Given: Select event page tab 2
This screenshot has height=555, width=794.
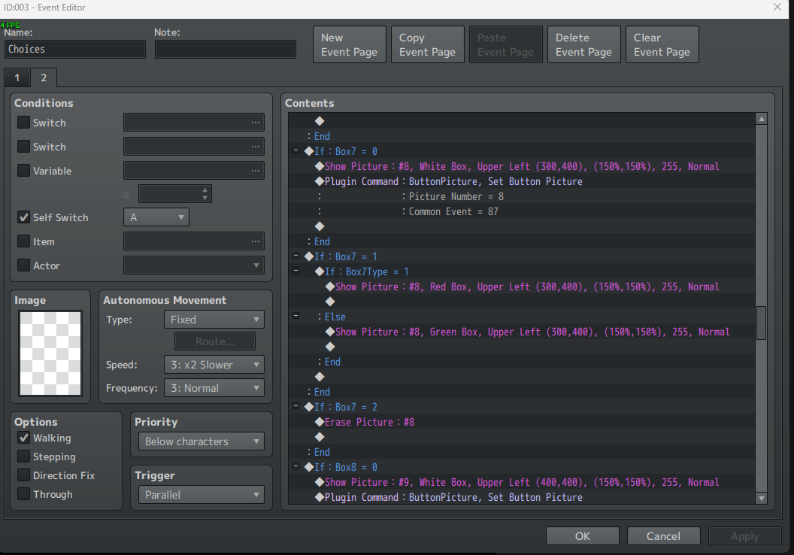Looking at the screenshot, I should (x=44, y=77).
